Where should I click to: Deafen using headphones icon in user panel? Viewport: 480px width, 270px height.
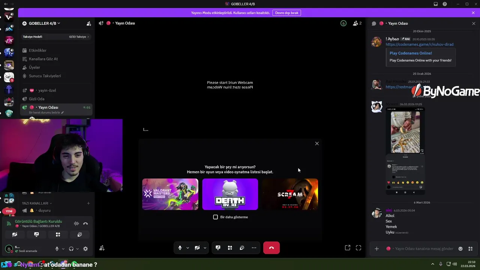click(x=71, y=249)
